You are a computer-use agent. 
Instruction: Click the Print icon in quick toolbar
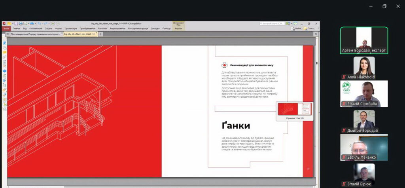click(21, 23)
